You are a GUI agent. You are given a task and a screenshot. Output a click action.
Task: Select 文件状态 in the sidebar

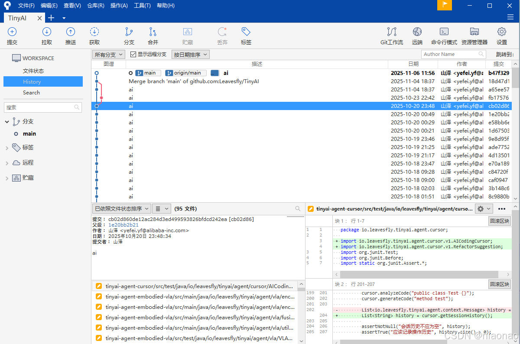33,71
